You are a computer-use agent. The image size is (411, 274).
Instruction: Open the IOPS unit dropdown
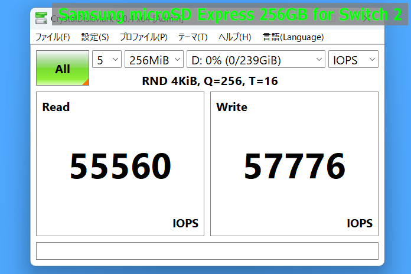click(353, 60)
